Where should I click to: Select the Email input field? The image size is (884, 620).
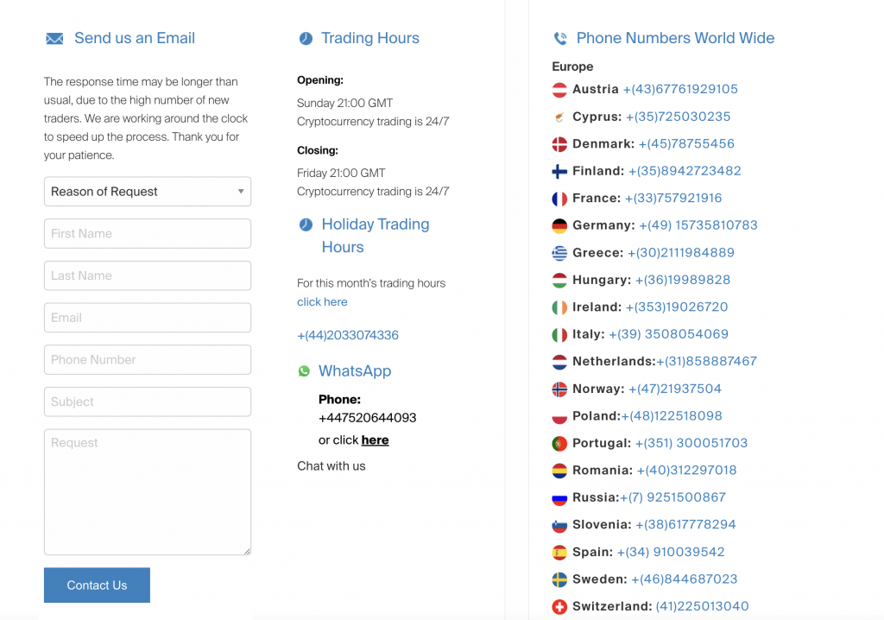point(148,318)
